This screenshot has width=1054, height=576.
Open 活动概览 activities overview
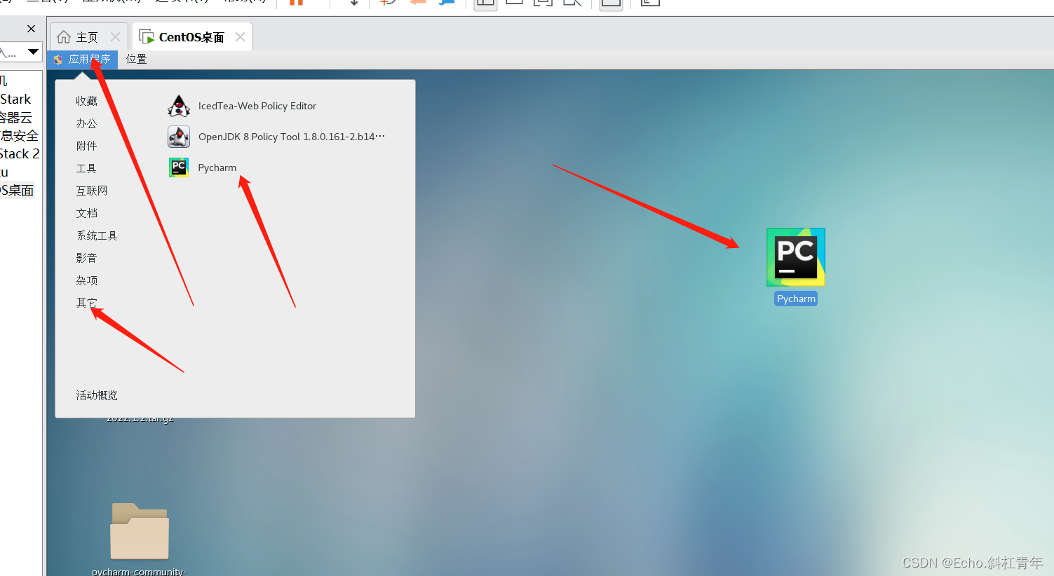point(97,395)
